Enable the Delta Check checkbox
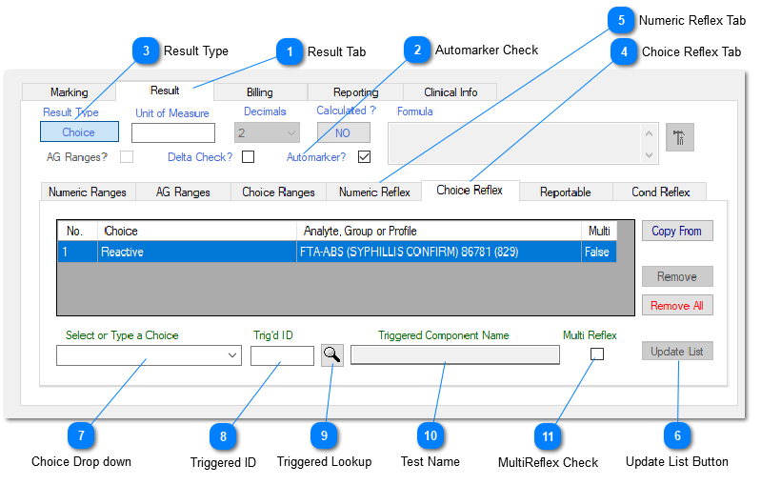 coord(248,156)
